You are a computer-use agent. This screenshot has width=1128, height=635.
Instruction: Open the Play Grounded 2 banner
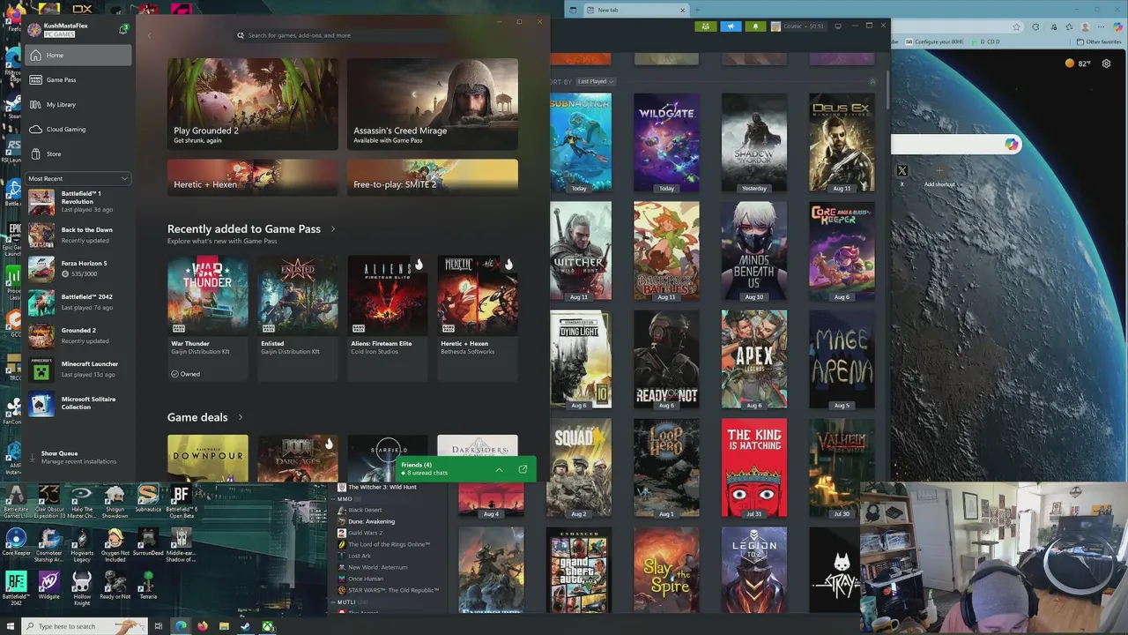coord(252,104)
